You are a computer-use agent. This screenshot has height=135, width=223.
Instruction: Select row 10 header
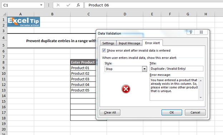4,73
